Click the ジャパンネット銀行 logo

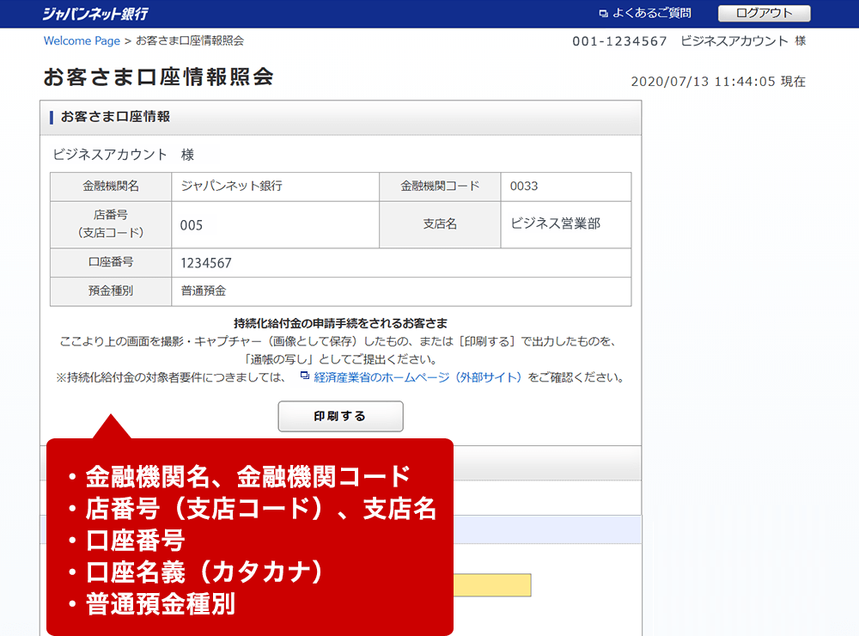pos(95,14)
